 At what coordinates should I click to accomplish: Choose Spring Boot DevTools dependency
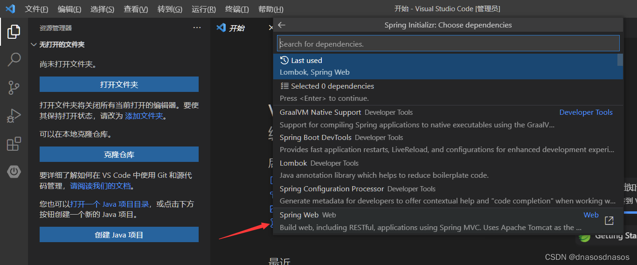(x=448, y=144)
